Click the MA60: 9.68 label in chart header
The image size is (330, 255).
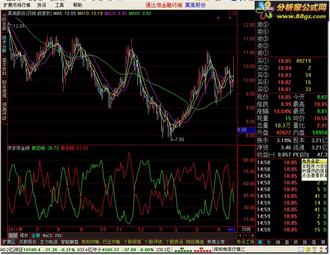click(140, 13)
